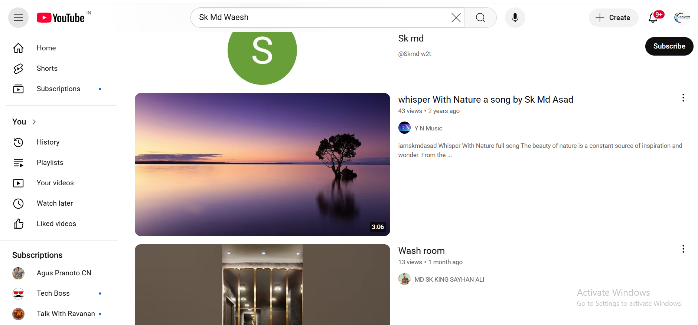The image size is (698, 325).
Task: Open options menu for whisper With Nature video
Action: pyautogui.click(x=683, y=98)
